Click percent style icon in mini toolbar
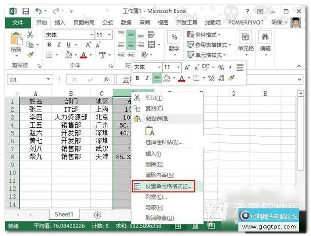 click(x=221, y=67)
